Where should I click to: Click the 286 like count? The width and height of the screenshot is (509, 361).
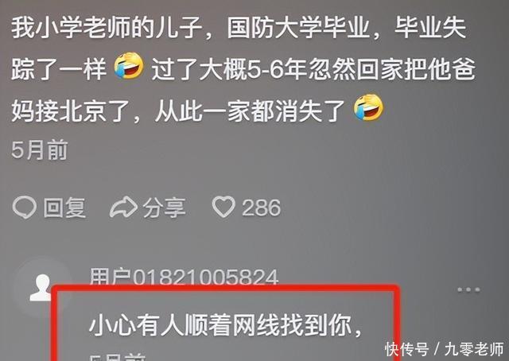click(262, 208)
